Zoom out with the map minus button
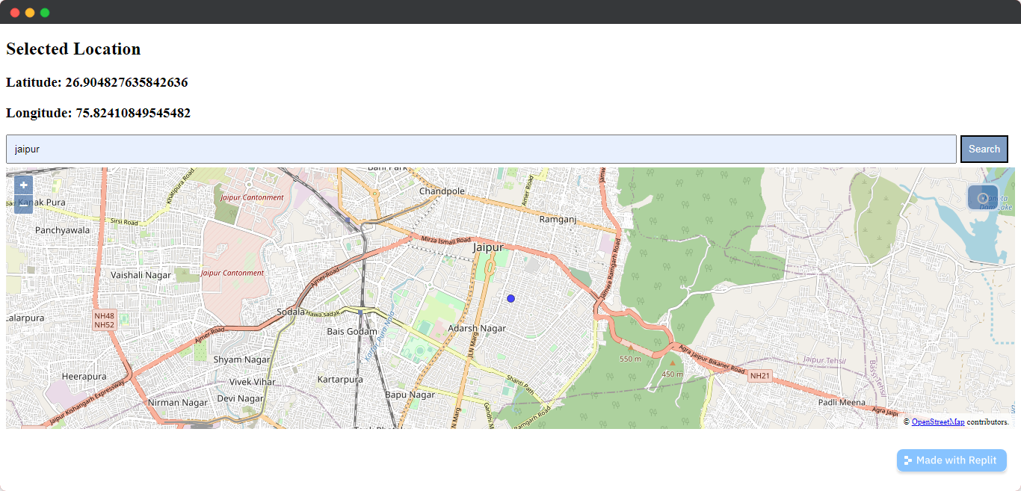1021x491 pixels. [23, 204]
